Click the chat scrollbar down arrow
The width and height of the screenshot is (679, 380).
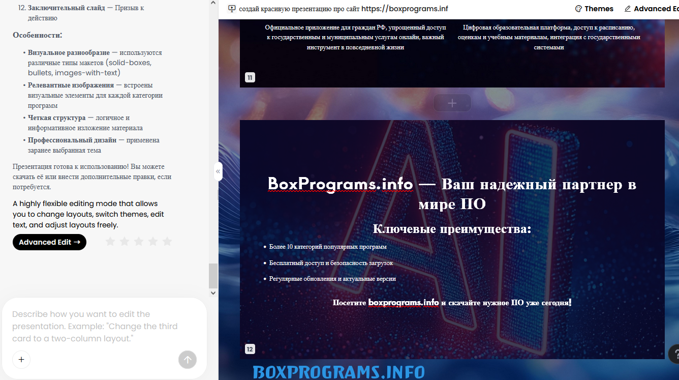click(x=213, y=293)
